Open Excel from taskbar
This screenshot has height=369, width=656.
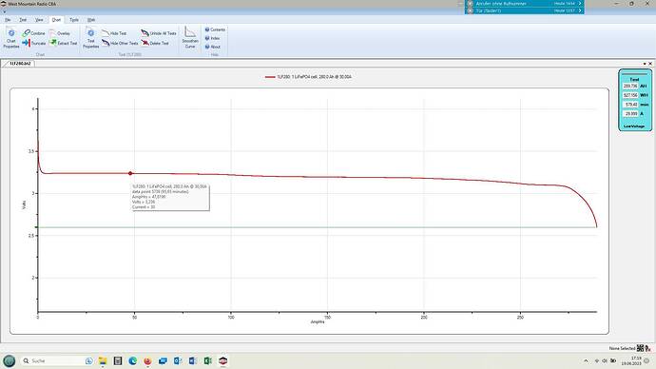(x=208, y=360)
